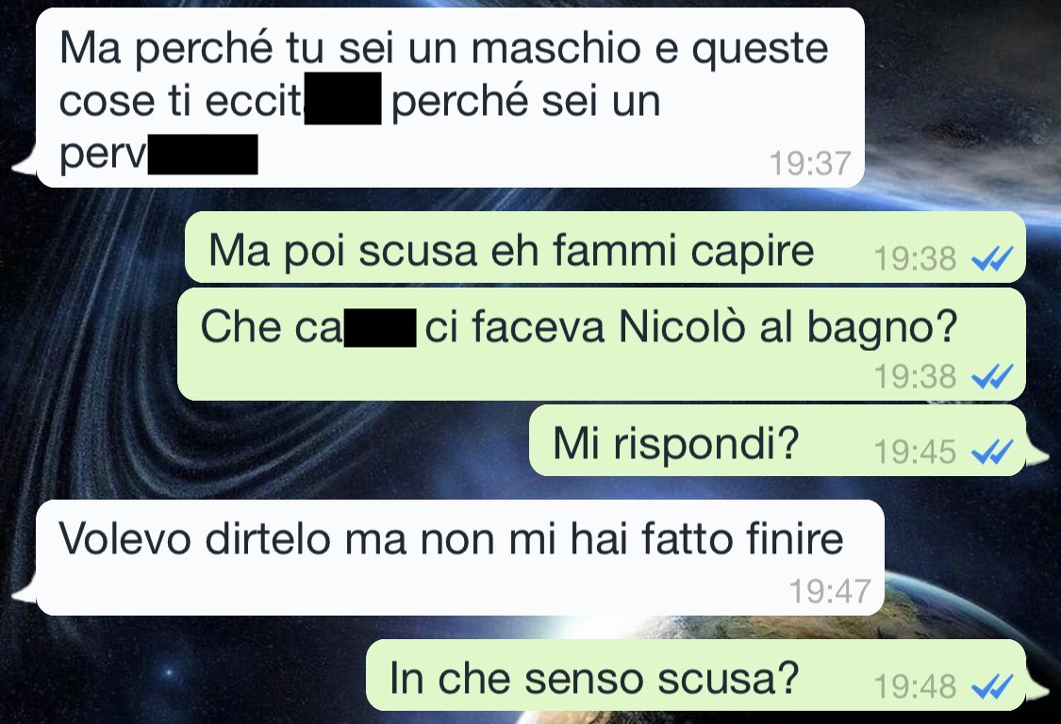
Task: Click the 19:45 timestamp next to 'Mi rispondi?'
Action: click(x=915, y=452)
